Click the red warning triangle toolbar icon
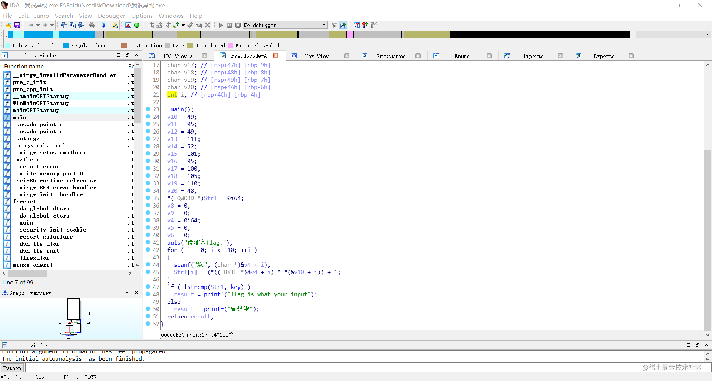Viewport: 712px width, 381px height. (x=128, y=25)
